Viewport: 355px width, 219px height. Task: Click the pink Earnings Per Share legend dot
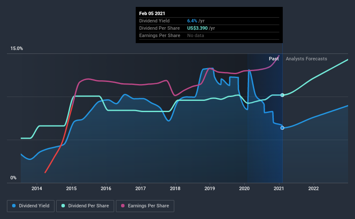[123, 206]
